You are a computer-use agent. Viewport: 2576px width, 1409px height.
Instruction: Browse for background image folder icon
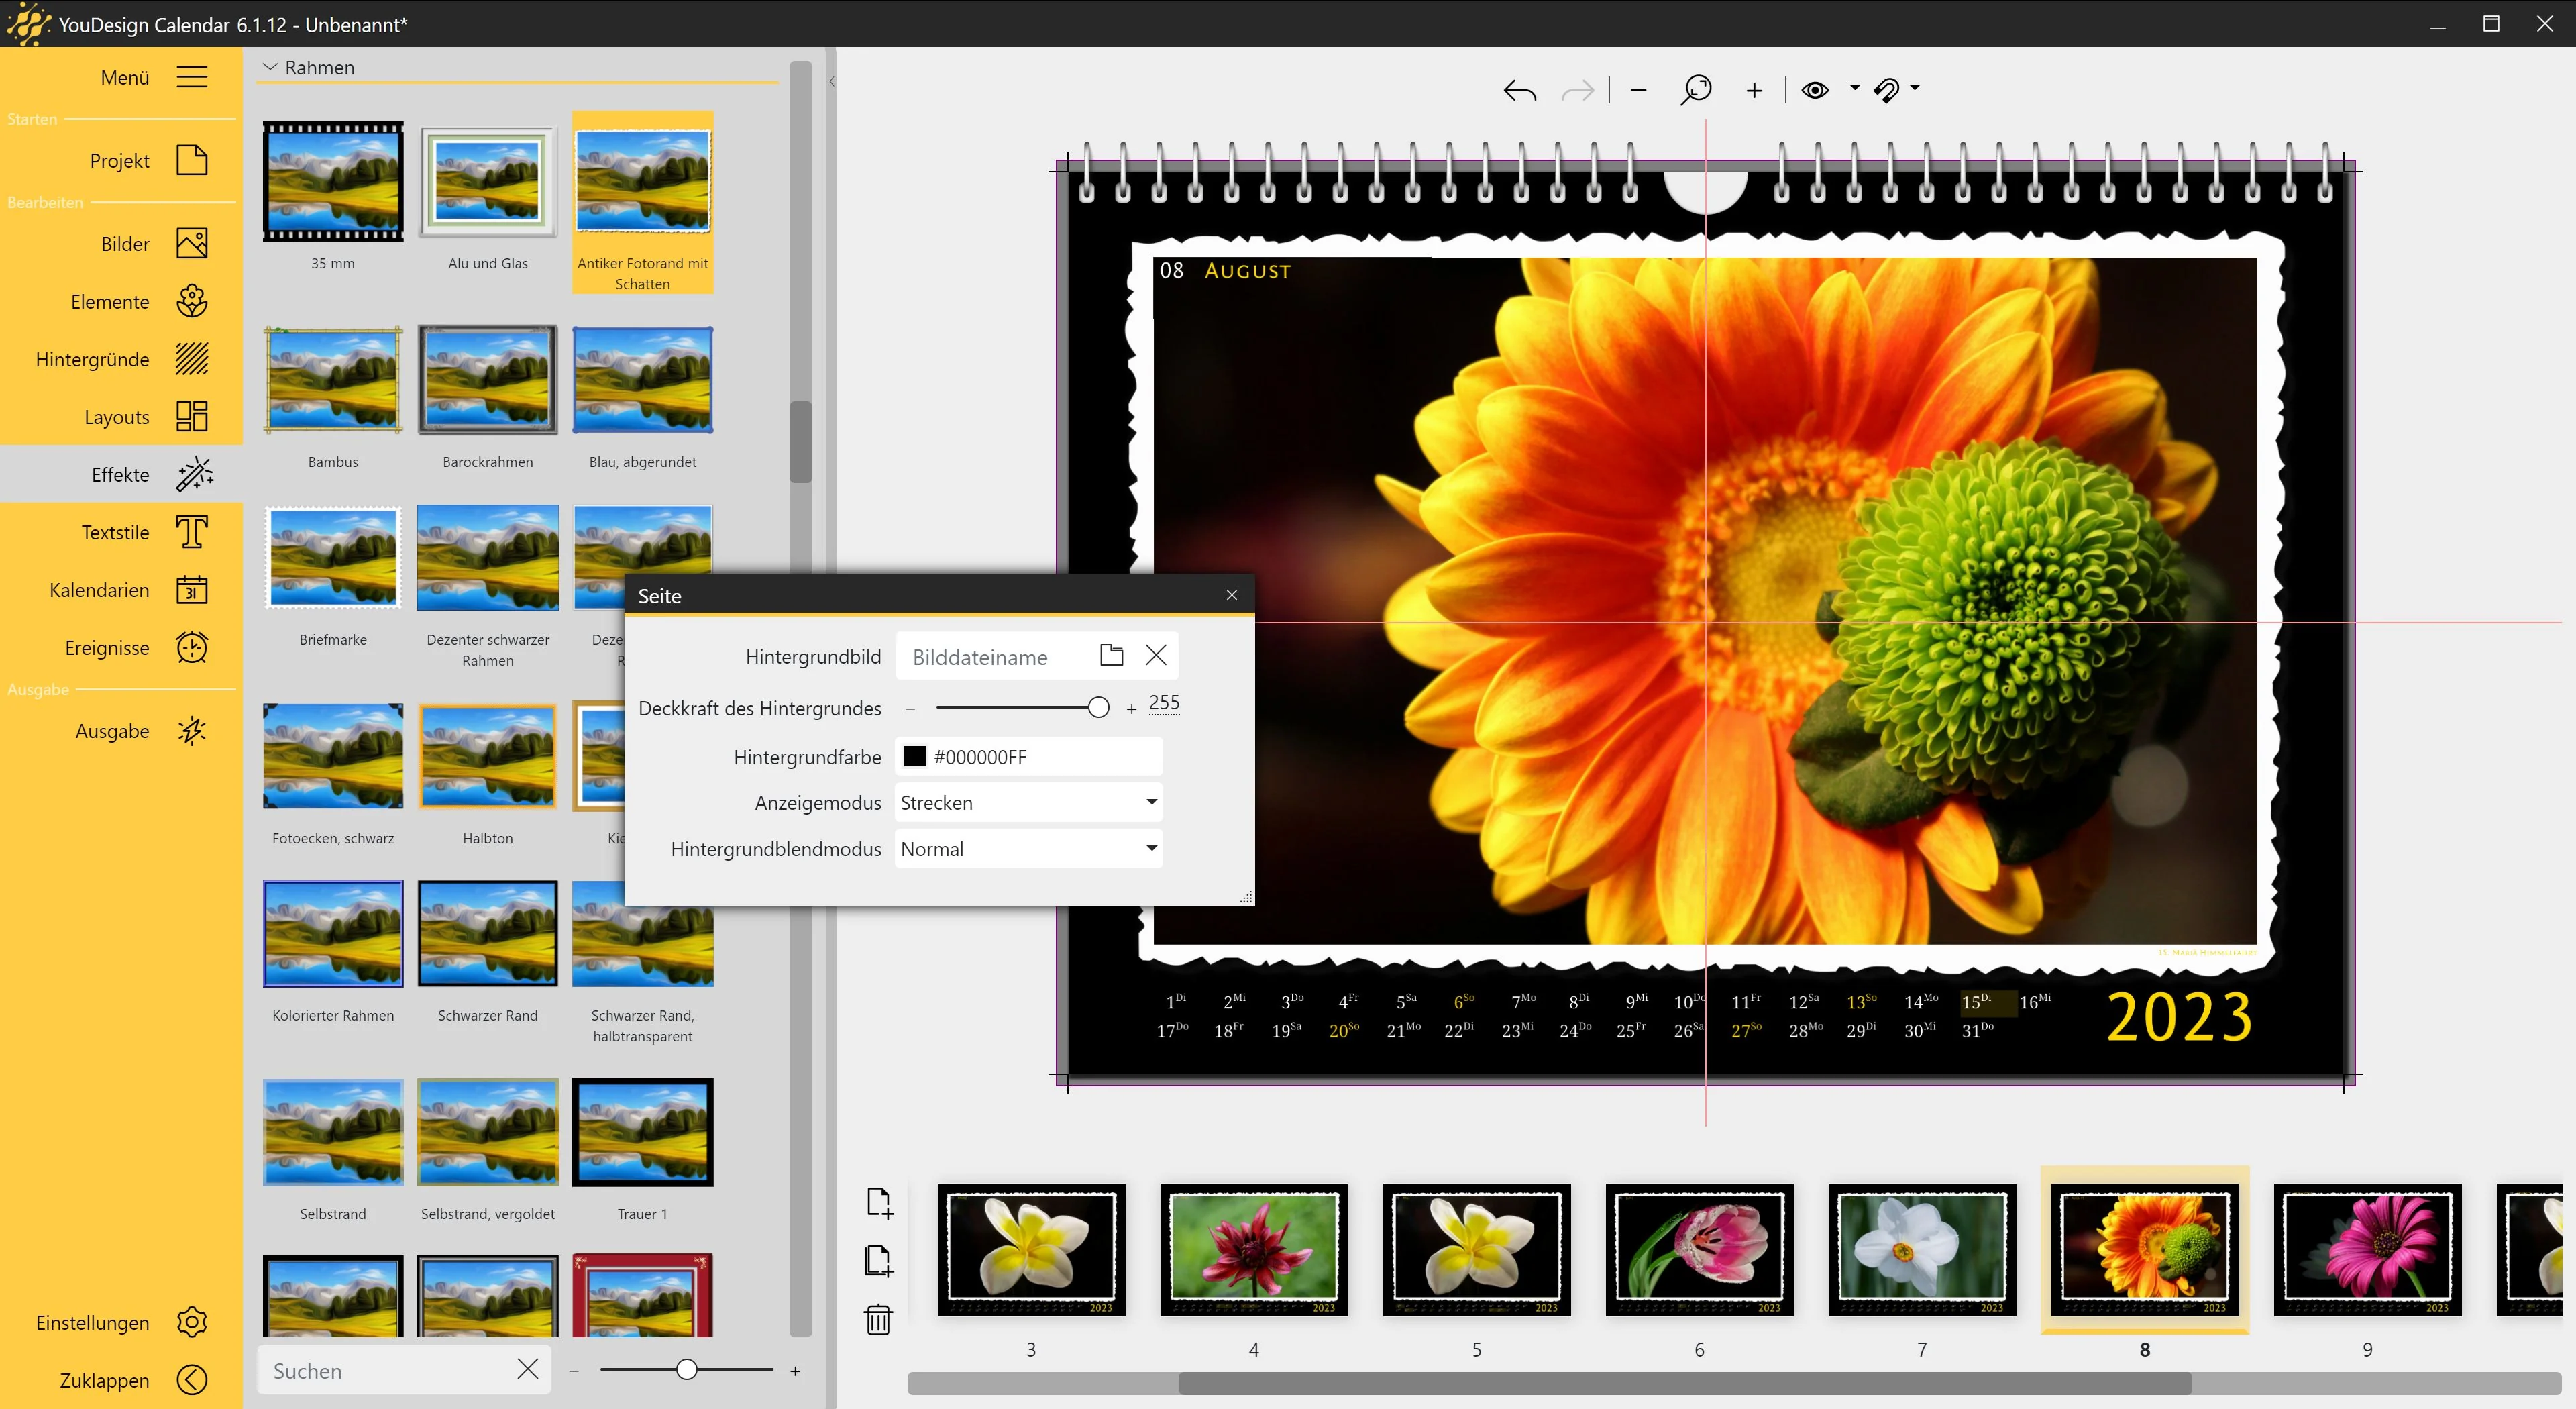(1111, 655)
